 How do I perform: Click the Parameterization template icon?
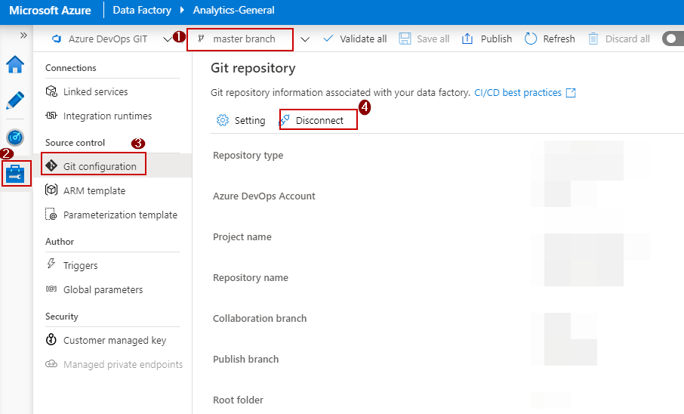[x=51, y=214]
